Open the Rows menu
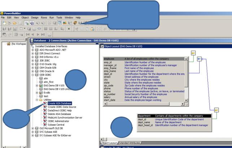 coord(44,17)
